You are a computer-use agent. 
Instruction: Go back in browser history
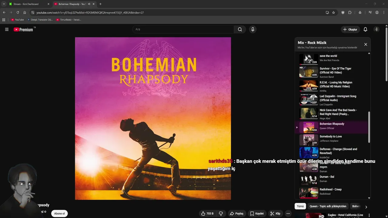pyautogui.click(x=4, y=12)
